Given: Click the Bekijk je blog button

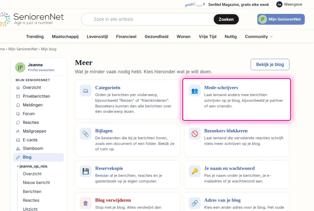Looking at the screenshot, I should (270, 65).
